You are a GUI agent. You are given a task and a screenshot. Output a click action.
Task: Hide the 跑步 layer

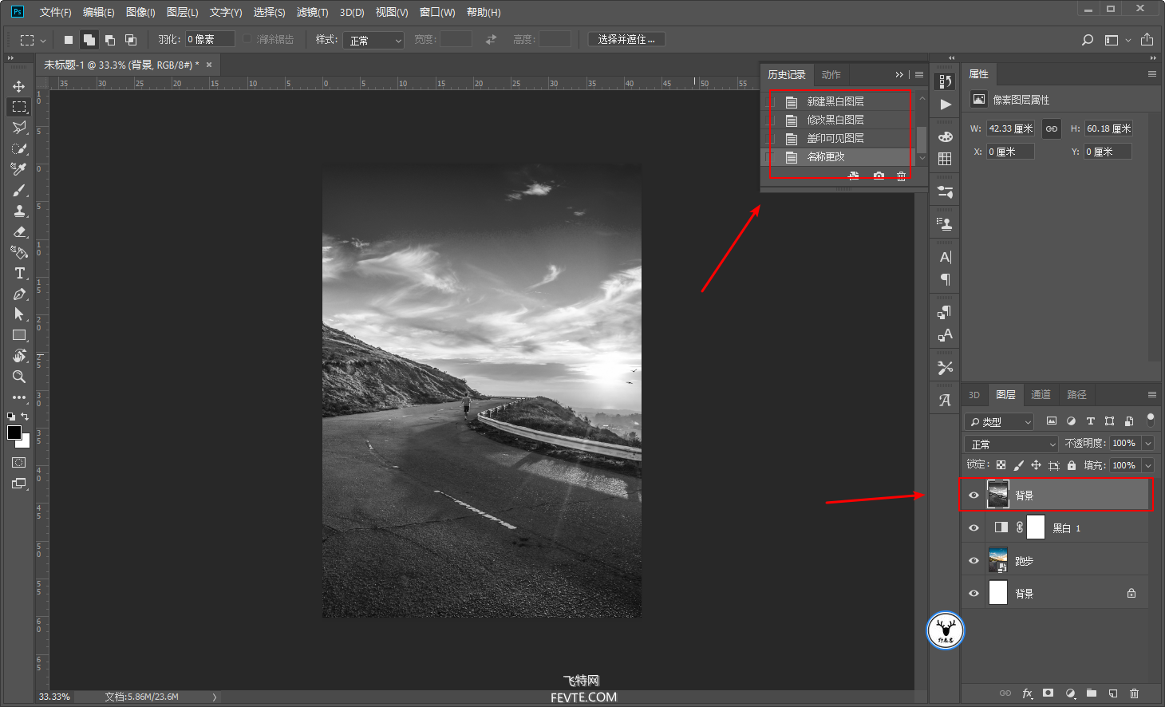[x=973, y=561]
